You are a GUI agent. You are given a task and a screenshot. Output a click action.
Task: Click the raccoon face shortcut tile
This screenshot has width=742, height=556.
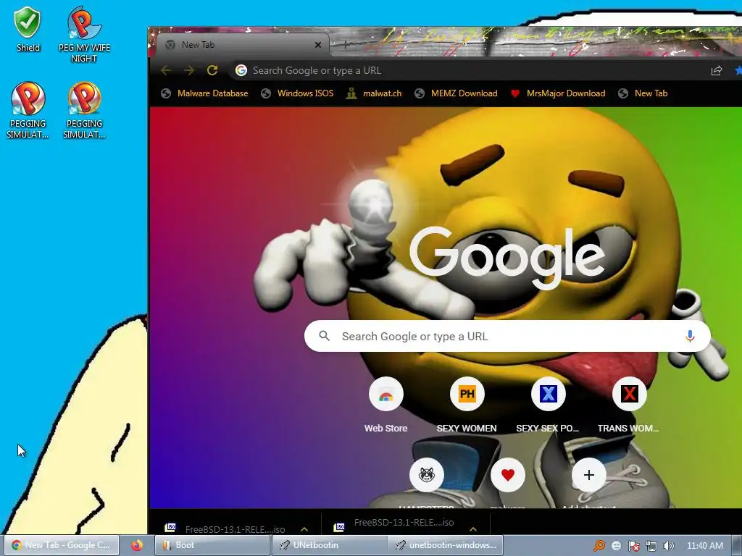[x=426, y=474]
